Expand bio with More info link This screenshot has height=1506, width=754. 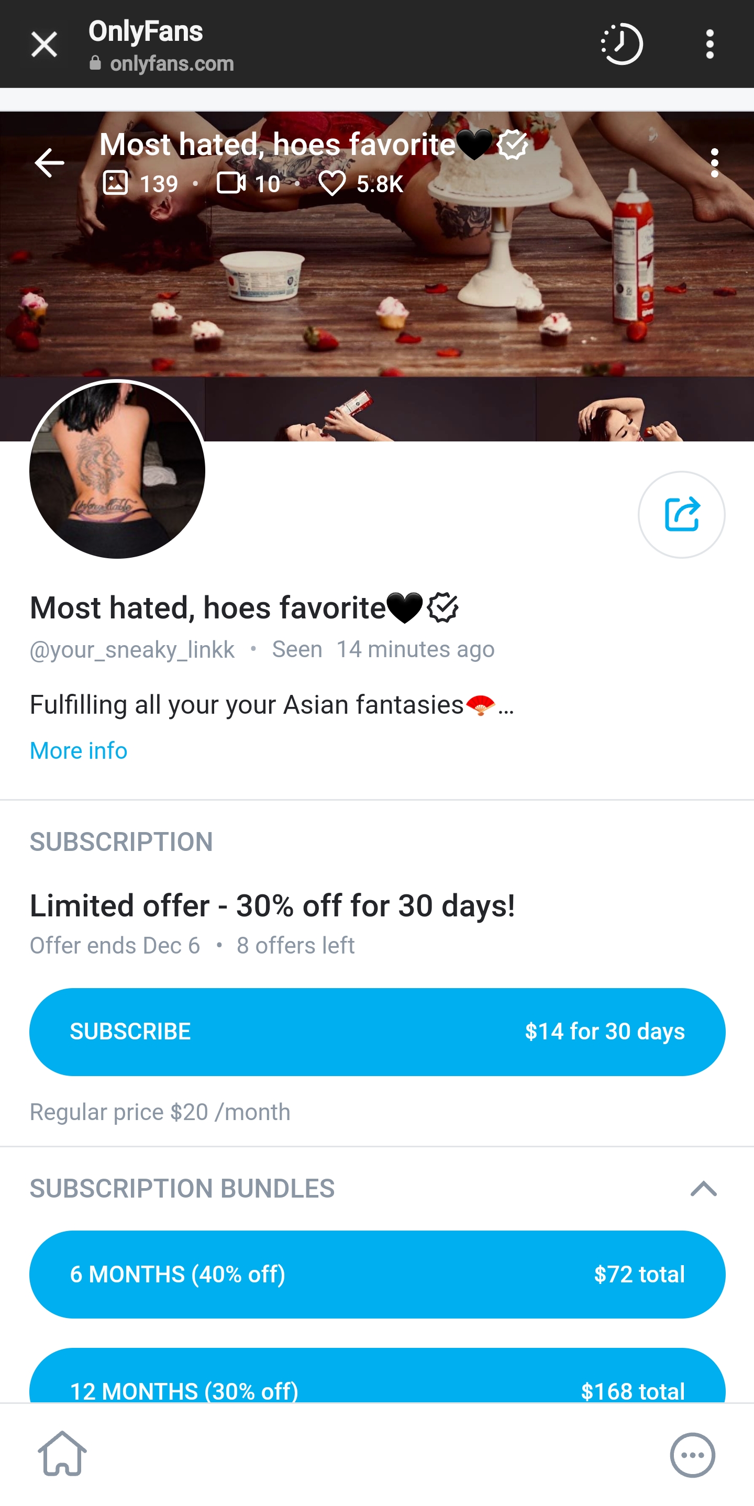coord(79,751)
